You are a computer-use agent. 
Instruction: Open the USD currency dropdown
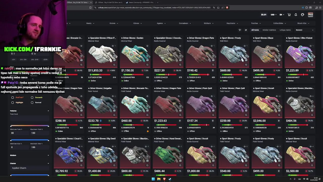(274, 15)
